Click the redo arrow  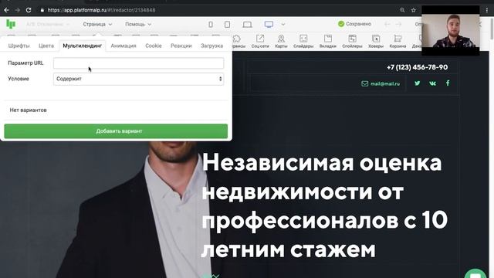point(398,24)
